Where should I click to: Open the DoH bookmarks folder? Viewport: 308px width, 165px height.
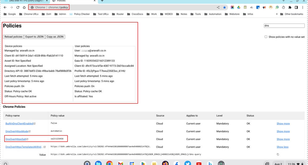[x=46, y=14]
